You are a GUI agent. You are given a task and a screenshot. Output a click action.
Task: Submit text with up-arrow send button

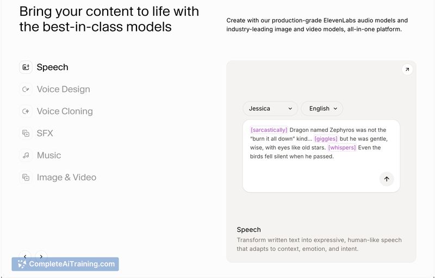[x=387, y=179]
